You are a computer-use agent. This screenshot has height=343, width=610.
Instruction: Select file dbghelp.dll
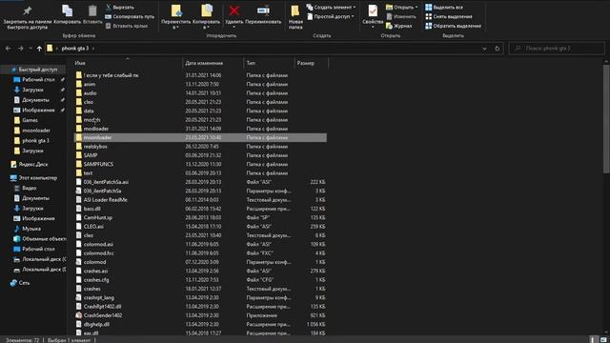(200, 324)
